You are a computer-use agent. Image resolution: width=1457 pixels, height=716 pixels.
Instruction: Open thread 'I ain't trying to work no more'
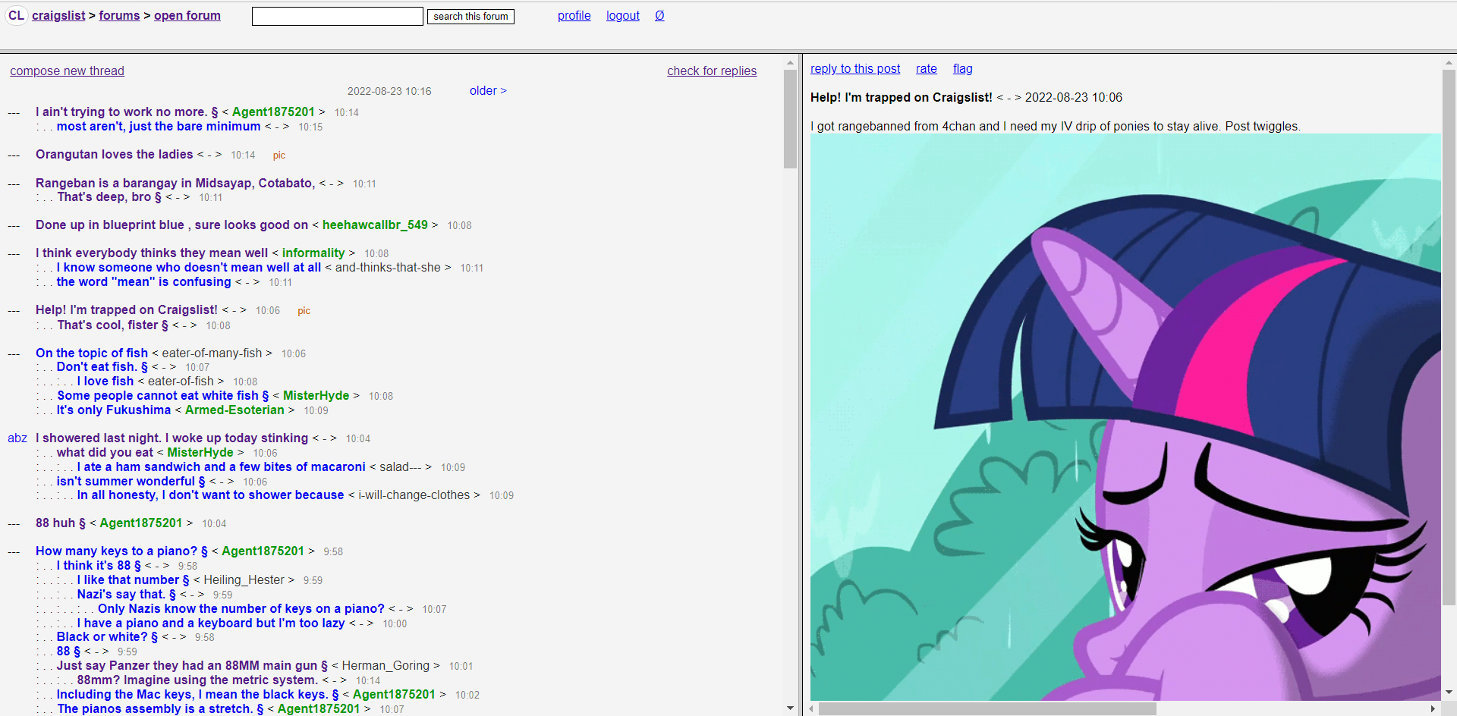click(x=127, y=111)
